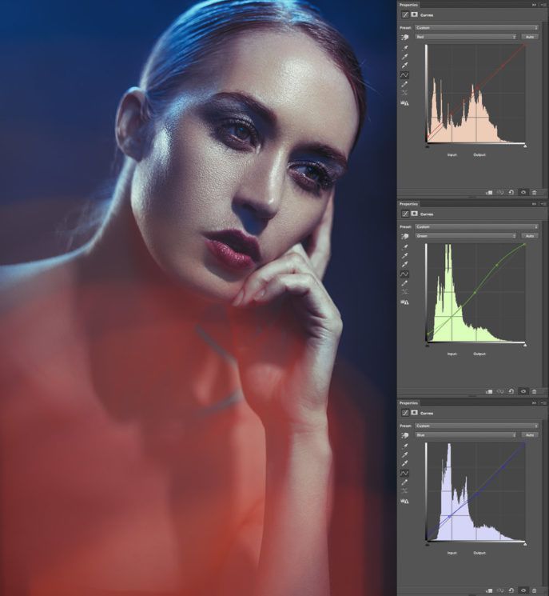This screenshot has height=596, width=549.
Task: Toggle clip-to-layer icon in Green panel footer
Action: 489,391
